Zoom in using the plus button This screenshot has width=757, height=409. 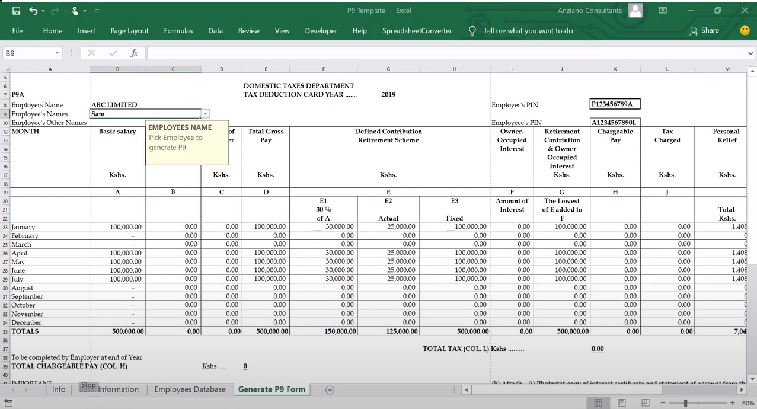(733, 403)
